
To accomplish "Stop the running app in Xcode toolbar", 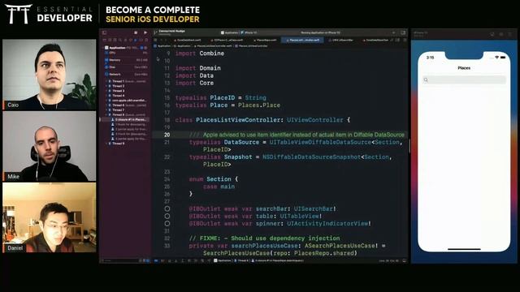I will (136, 32).
